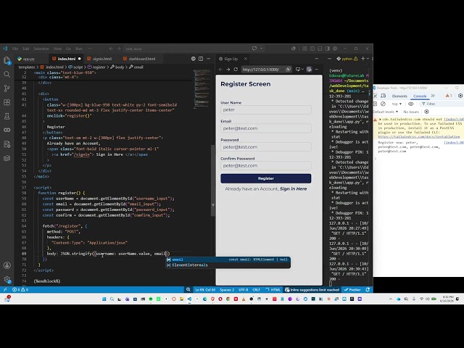This screenshot has height=348, width=464.
Task: Switch to the signin.html editor tab
Action: 102,59
